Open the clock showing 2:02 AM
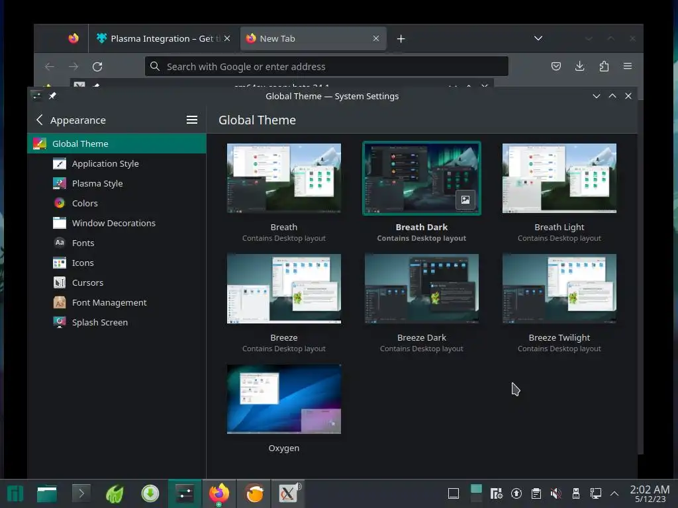Viewport: 678px width, 508px height. (x=650, y=493)
